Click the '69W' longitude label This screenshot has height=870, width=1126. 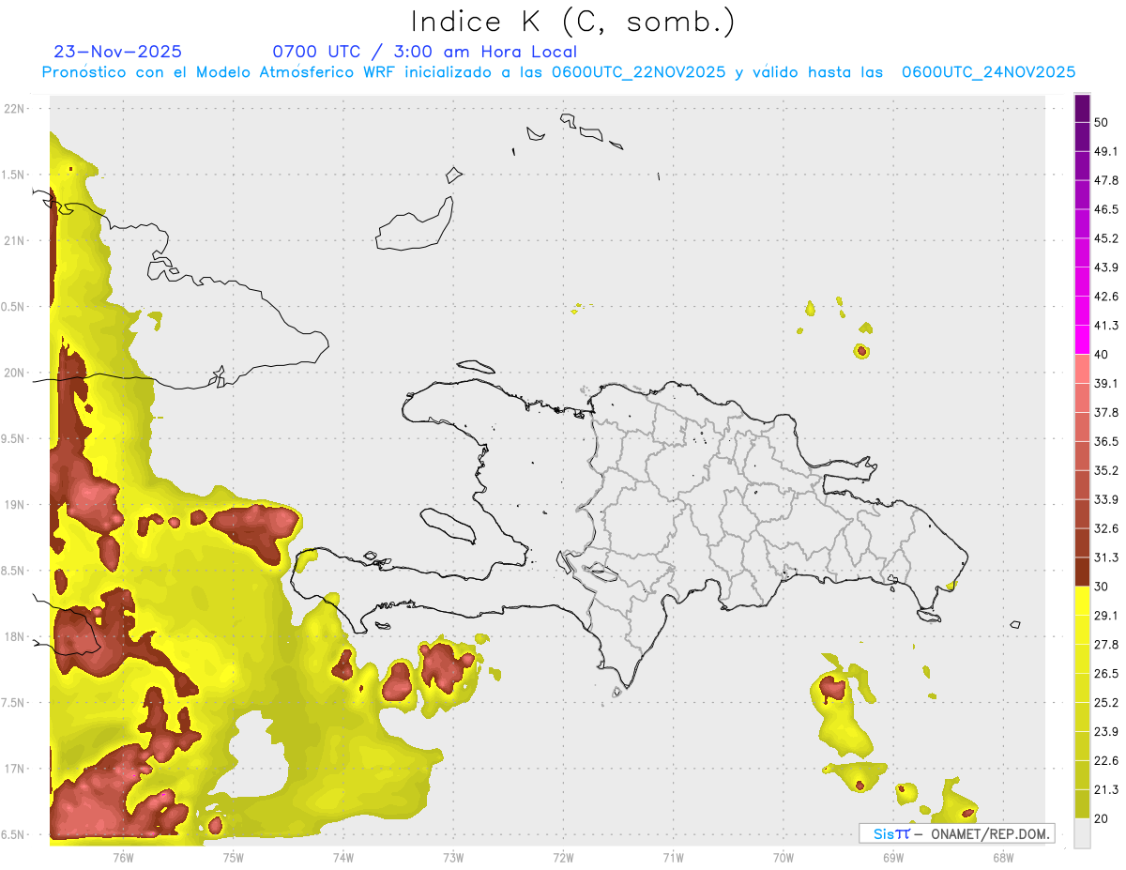coord(893,856)
